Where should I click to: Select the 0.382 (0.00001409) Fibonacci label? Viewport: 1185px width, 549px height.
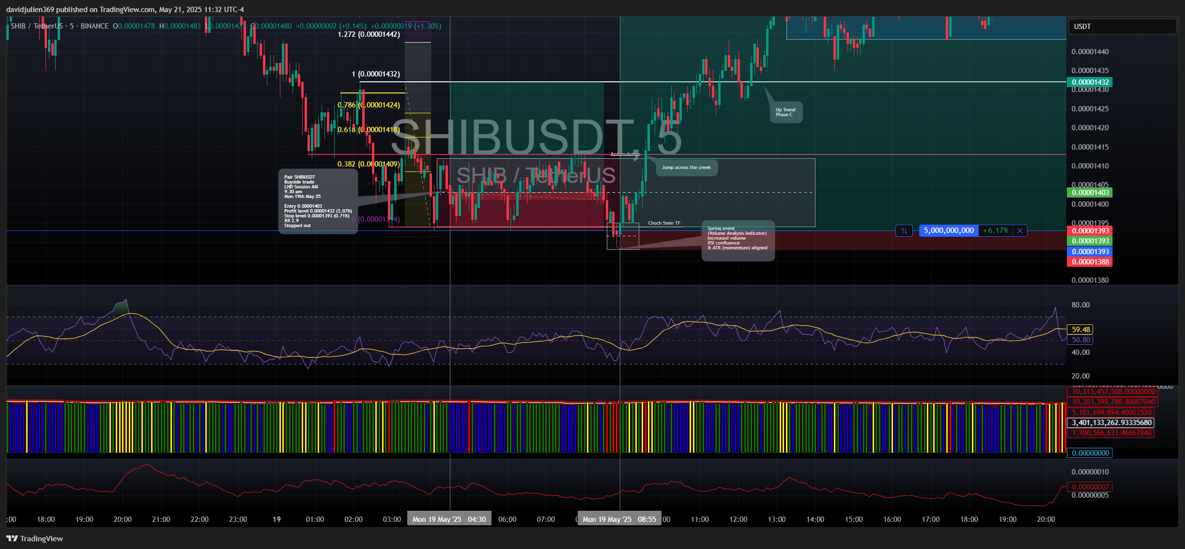369,164
